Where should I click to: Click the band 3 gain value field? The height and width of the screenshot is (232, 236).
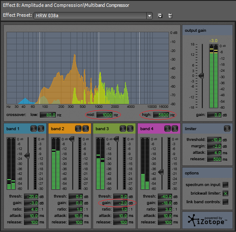(x=120, y=203)
